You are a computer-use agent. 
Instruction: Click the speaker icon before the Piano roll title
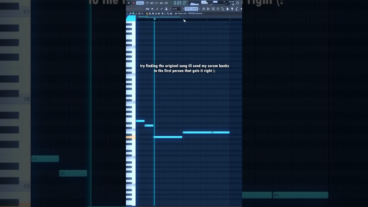coord(176,14)
